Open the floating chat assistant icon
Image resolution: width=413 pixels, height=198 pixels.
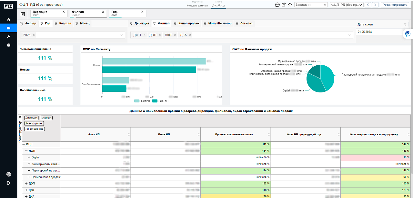coord(408,34)
